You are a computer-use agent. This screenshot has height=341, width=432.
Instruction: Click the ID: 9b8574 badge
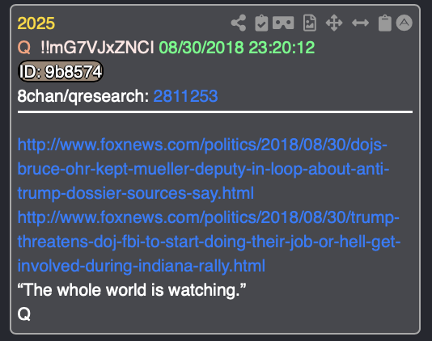pyautogui.click(x=61, y=72)
